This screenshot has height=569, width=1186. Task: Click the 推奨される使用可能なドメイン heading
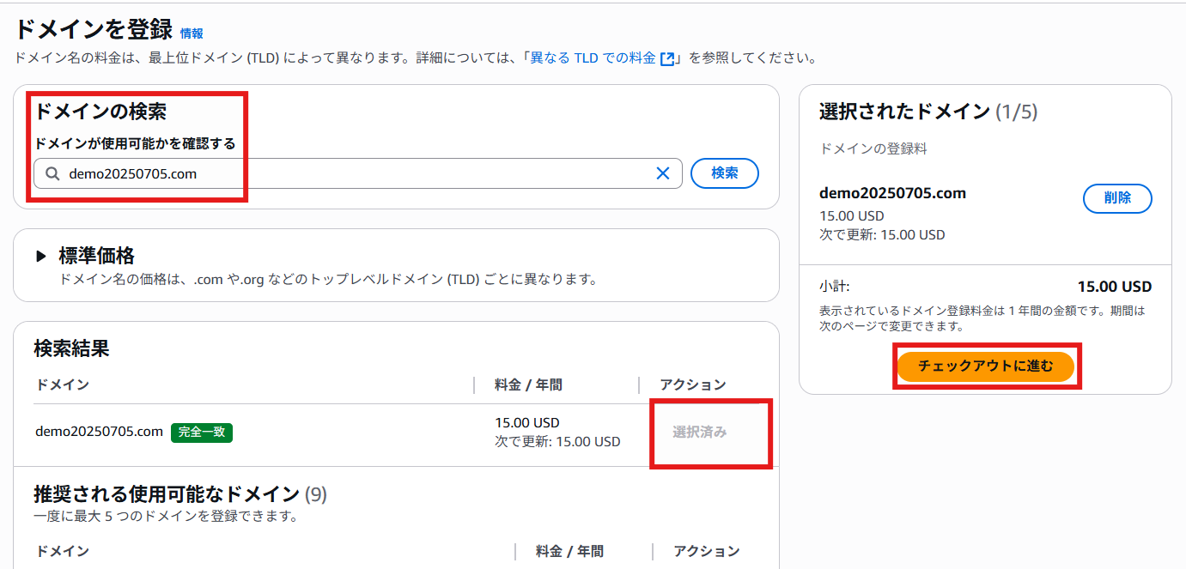pyautogui.click(x=167, y=494)
